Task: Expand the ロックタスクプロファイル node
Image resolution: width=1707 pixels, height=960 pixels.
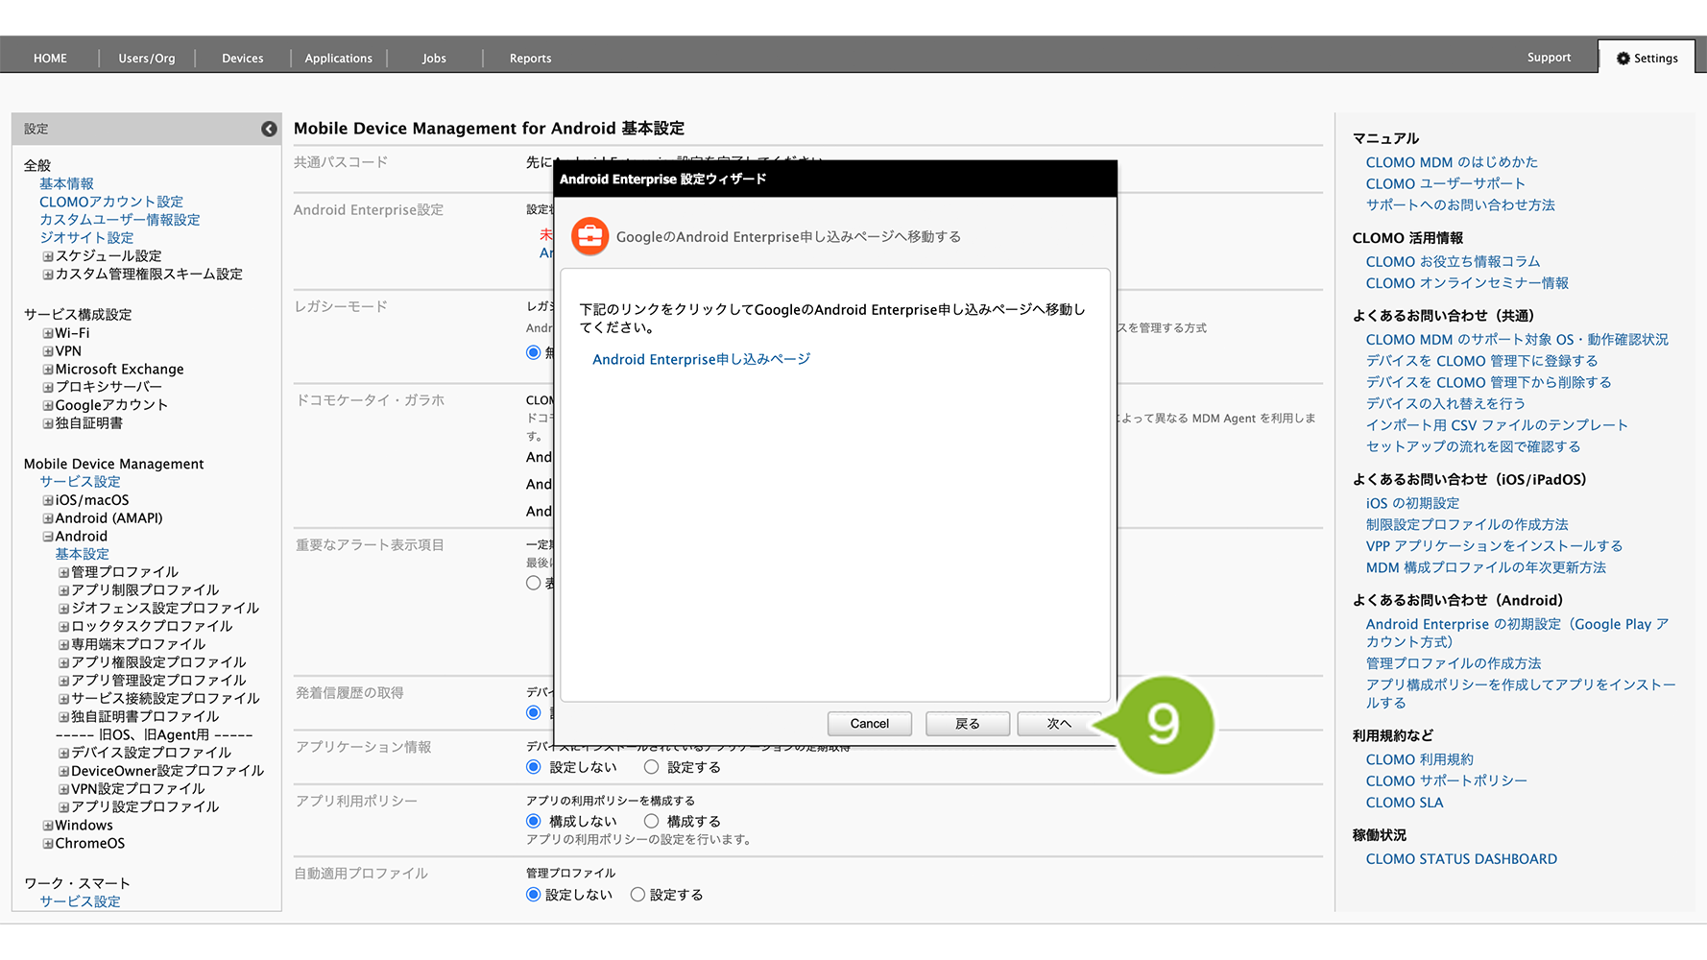Action: click(64, 626)
